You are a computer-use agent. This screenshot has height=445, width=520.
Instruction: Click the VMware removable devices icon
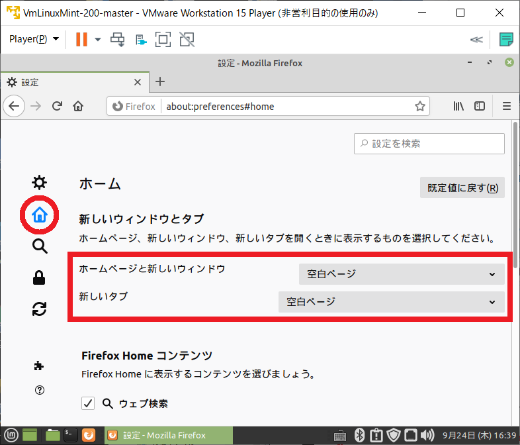[141, 40]
